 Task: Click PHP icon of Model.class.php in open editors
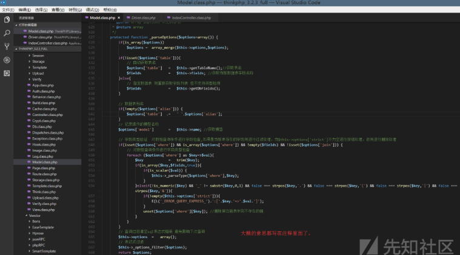click(25, 31)
